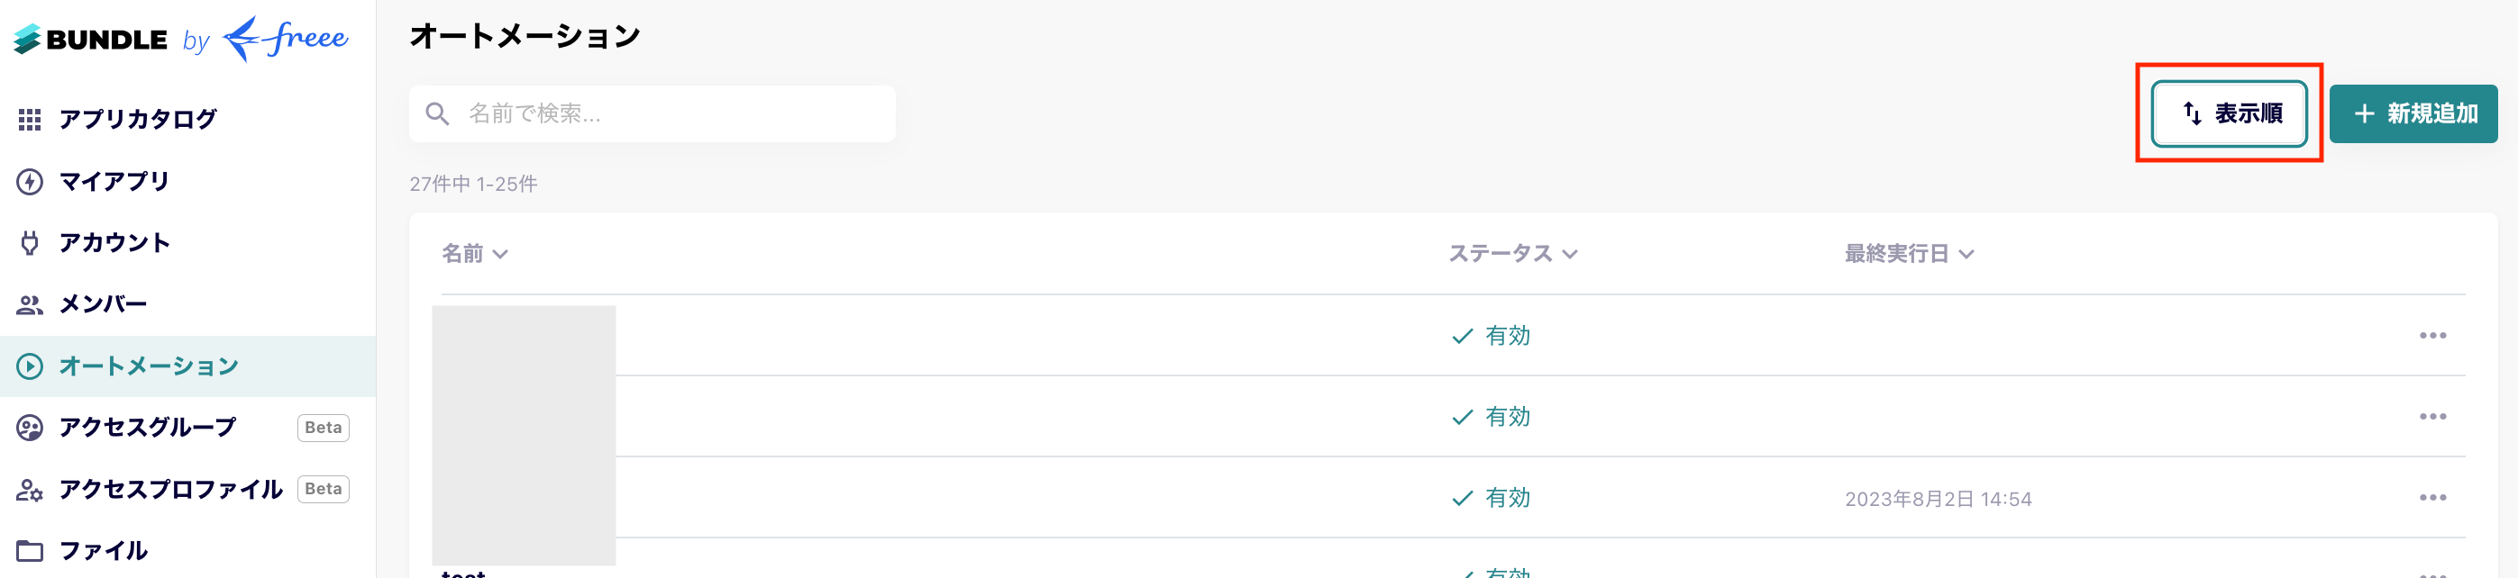Open the 名前 column sort dropdown

[x=500, y=254]
